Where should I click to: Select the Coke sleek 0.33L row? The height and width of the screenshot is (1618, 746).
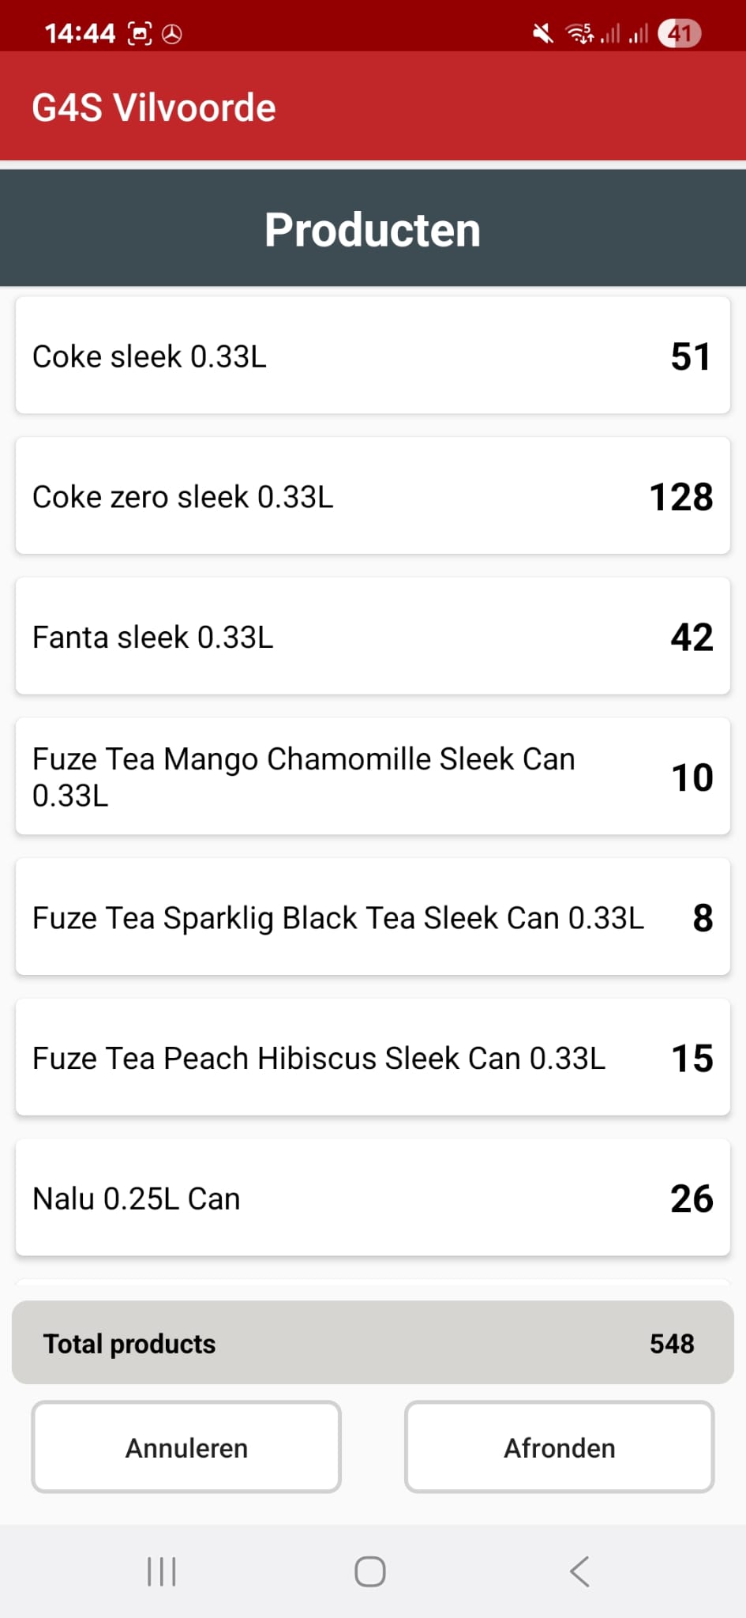[373, 356]
